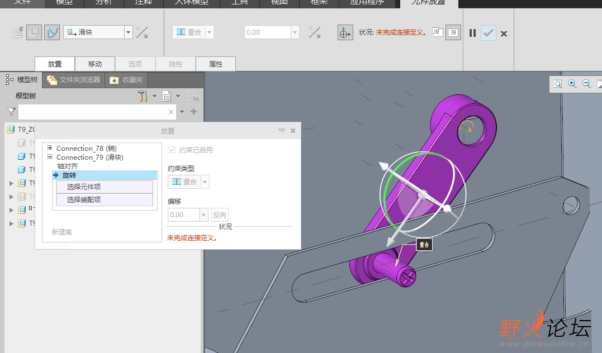The width and height of the screenshot is (602, 353).
Task: Clear the model tree search field
Action: coord(171,112)
